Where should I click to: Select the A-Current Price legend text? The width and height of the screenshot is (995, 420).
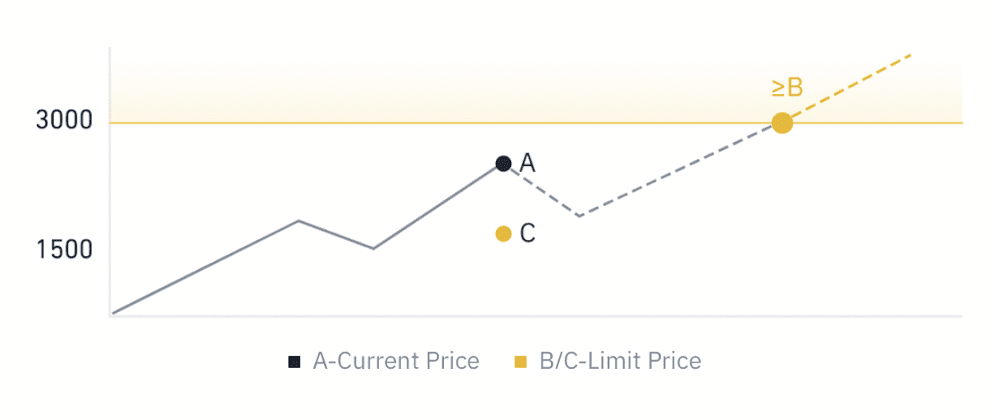396,362
